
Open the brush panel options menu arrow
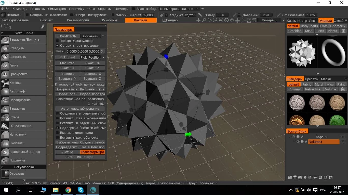tap(346, 21)
